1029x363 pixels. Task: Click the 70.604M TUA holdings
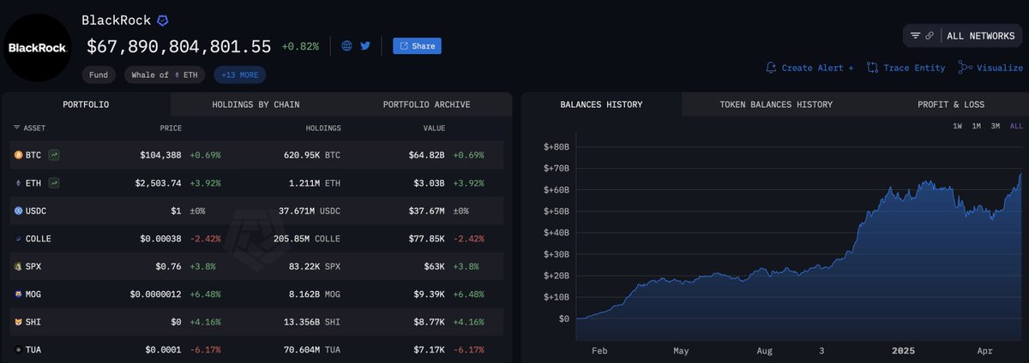[312, 350]
